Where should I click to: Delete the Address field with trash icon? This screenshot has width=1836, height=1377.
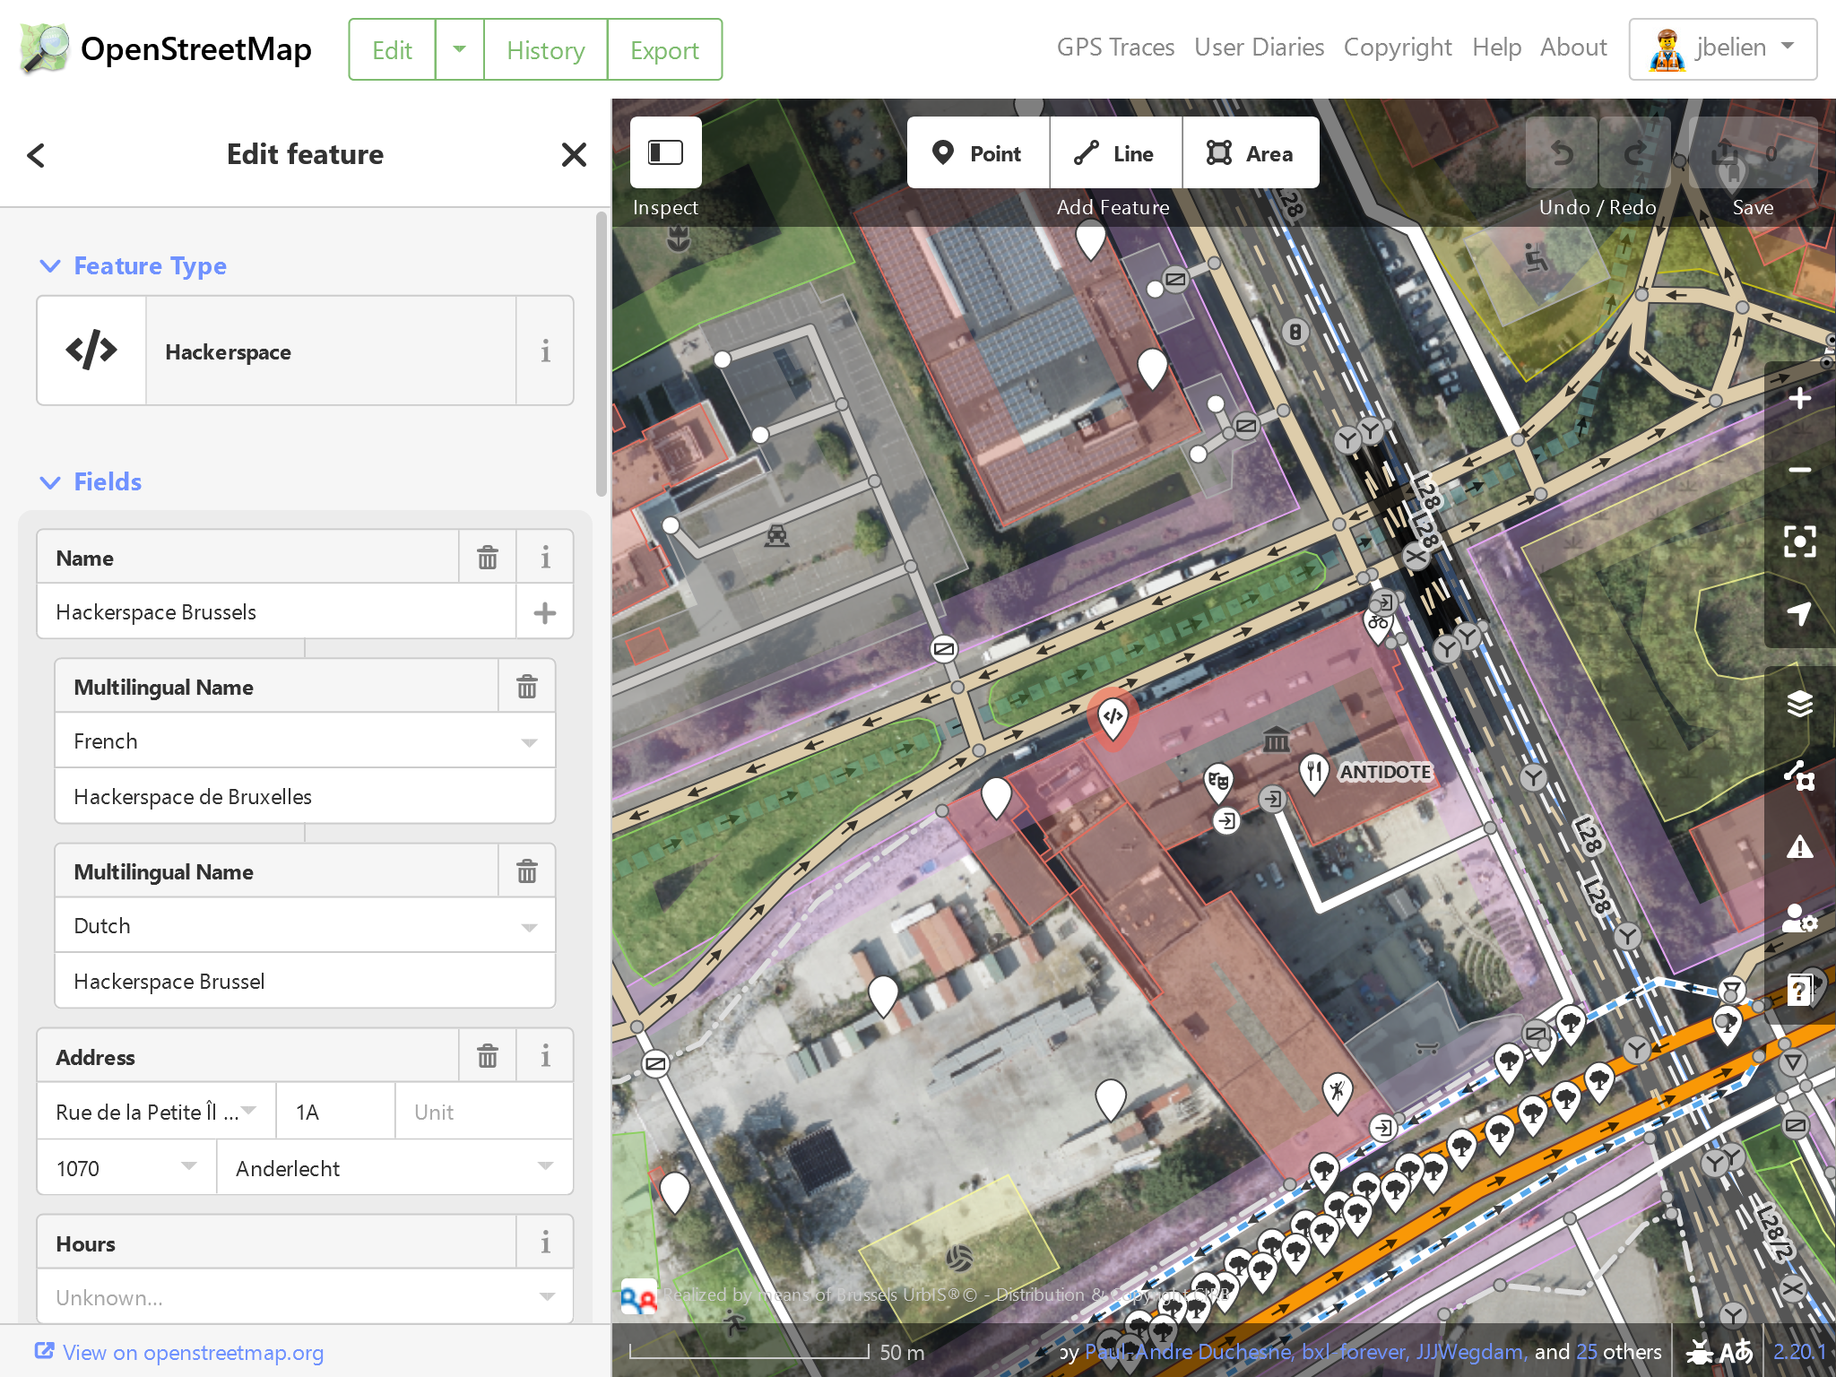click(x=488, y=1056)
